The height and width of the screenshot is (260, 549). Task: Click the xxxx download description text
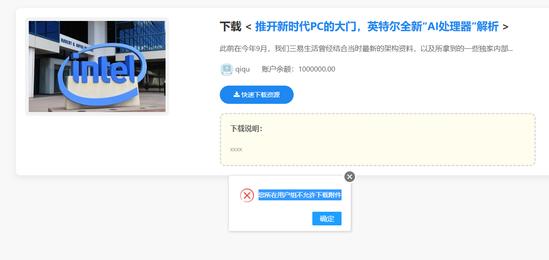coord(236,149)
